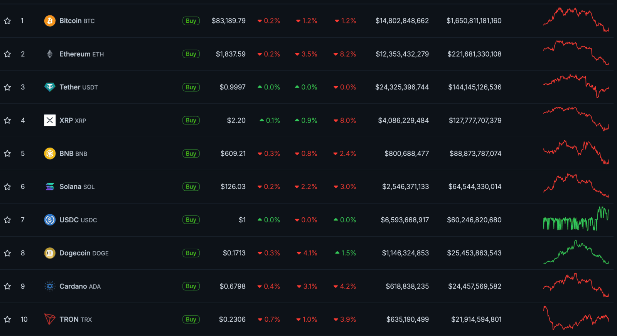Open the BNB coin name link
Viewport: 617px width, 336px height.
73,153
